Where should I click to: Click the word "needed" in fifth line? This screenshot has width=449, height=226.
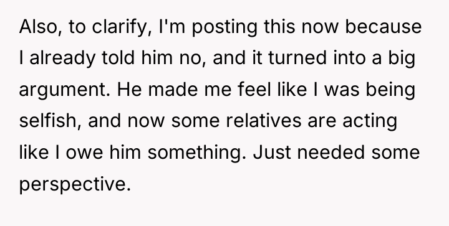click(331, 152)
